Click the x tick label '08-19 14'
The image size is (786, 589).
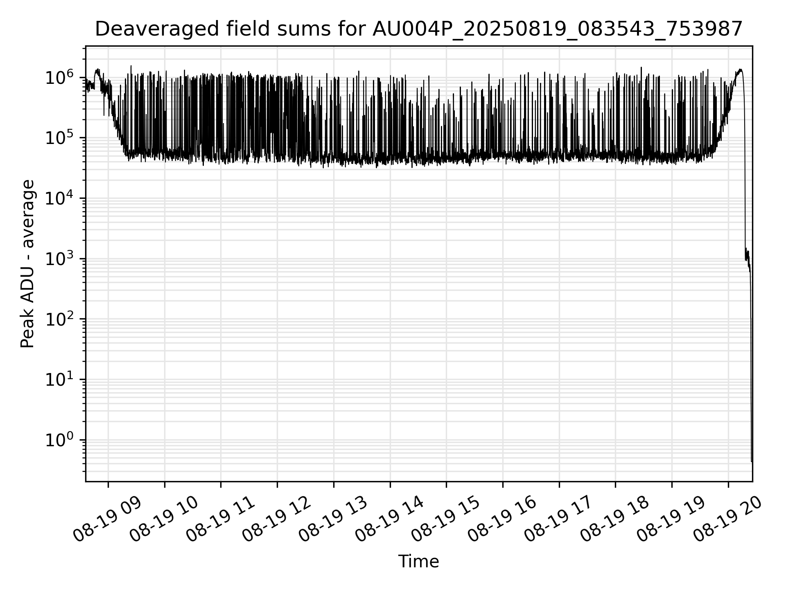click(x=389, y=520)
